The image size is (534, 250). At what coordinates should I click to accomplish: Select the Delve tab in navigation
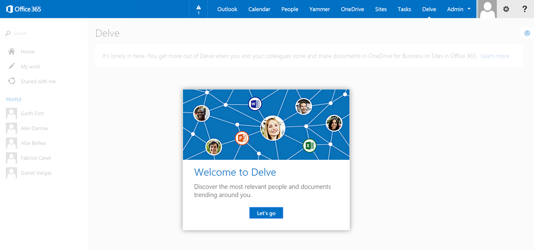click(x=429, y=9)
